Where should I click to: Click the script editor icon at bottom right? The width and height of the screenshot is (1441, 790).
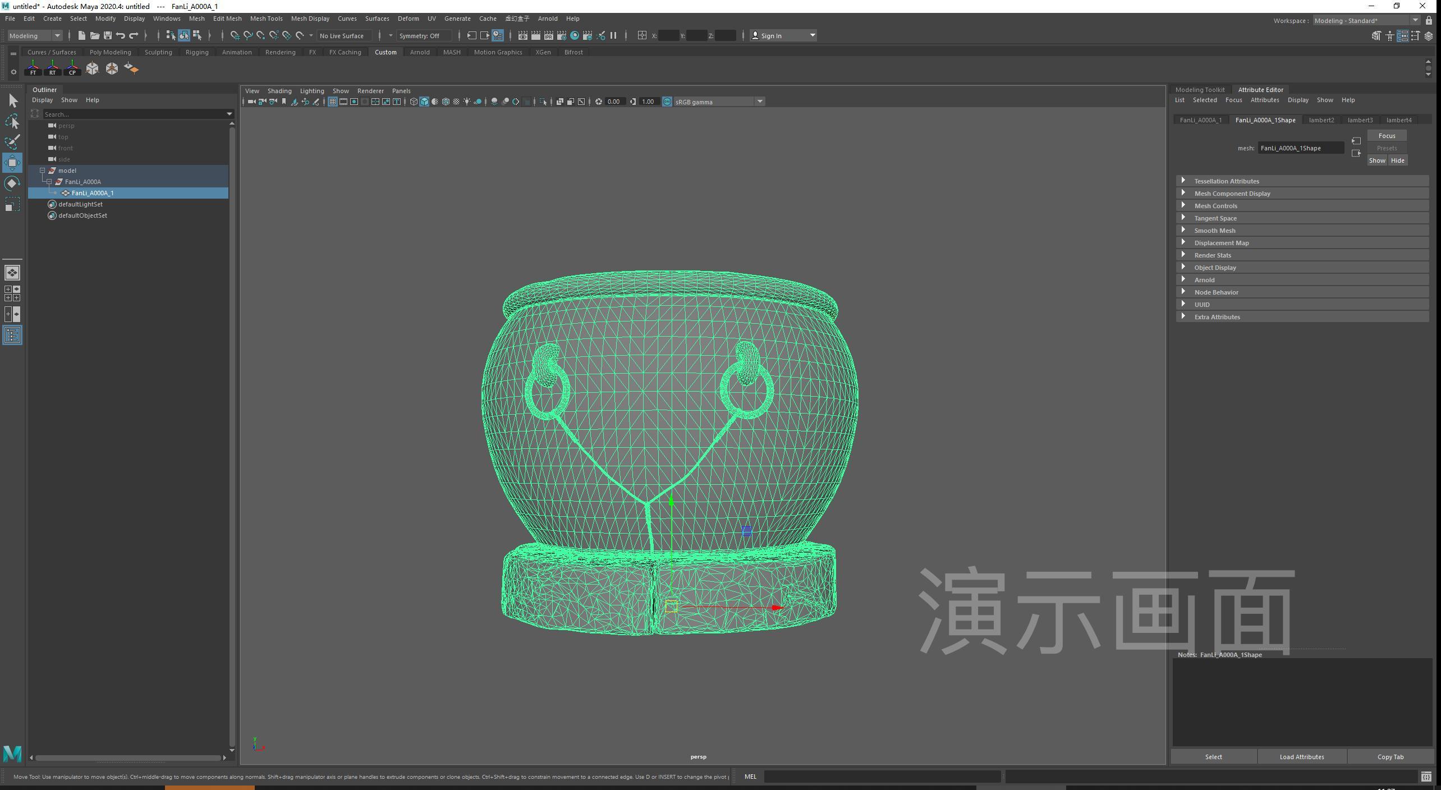[x=1426, y=777]
